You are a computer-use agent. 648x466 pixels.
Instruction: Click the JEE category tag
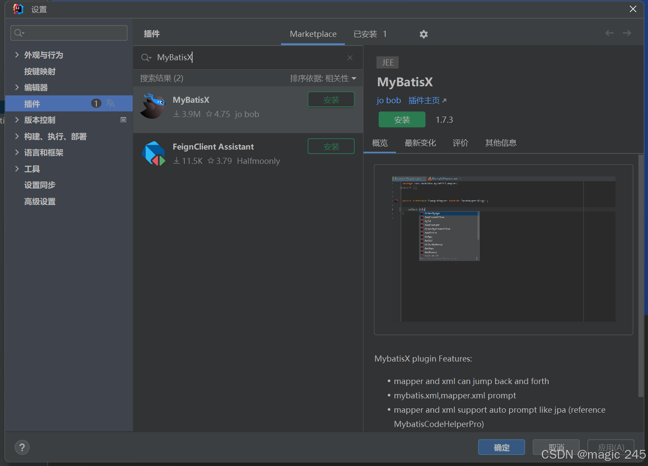[x=387, y=62]
